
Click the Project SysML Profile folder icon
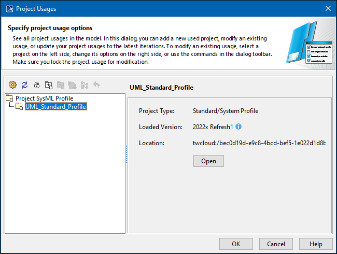pos(9,98)
